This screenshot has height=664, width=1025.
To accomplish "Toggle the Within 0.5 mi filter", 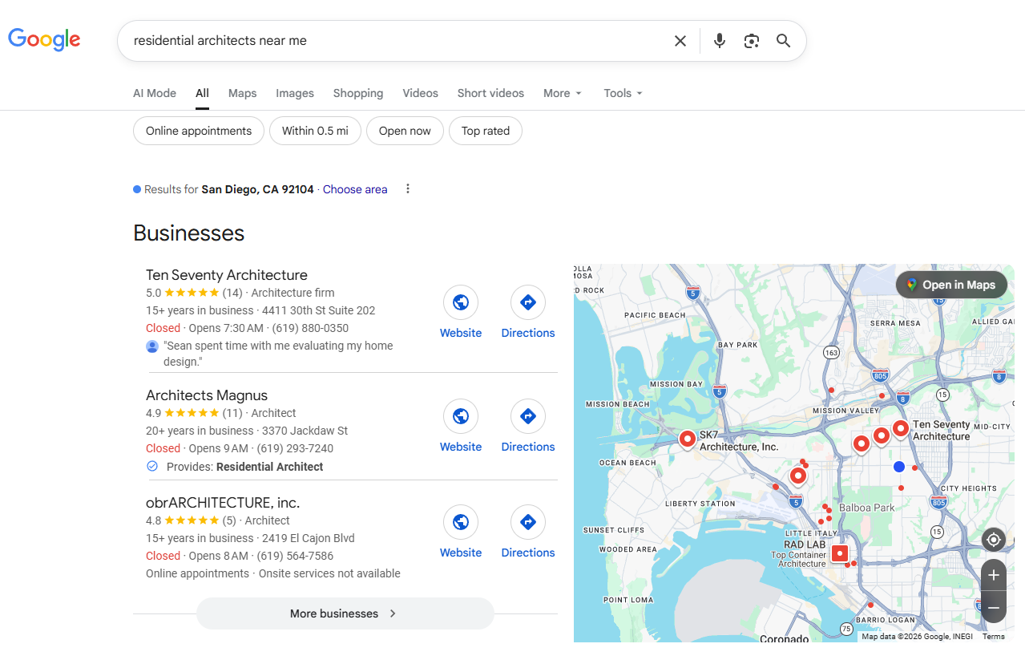I will coord(315,131).
